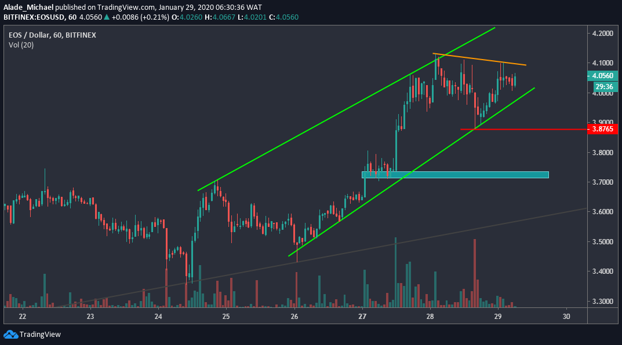Select the current price label 4.0560

[x=603, y=75]
